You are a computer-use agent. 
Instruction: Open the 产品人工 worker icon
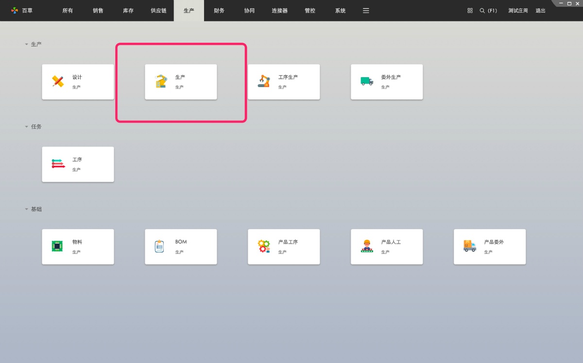pos(367,246)
